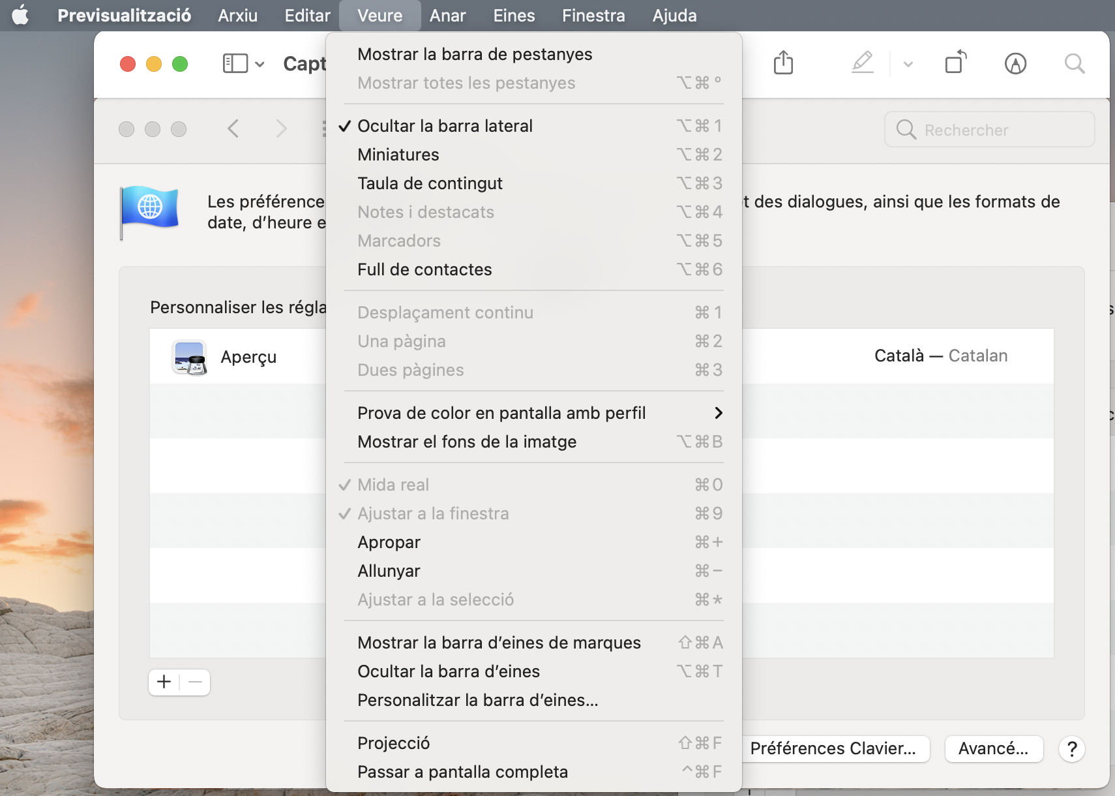Click the magnifier search icon in toolbar
The width and height of the screenshot is (1115, 796).
coord(1074,63)
